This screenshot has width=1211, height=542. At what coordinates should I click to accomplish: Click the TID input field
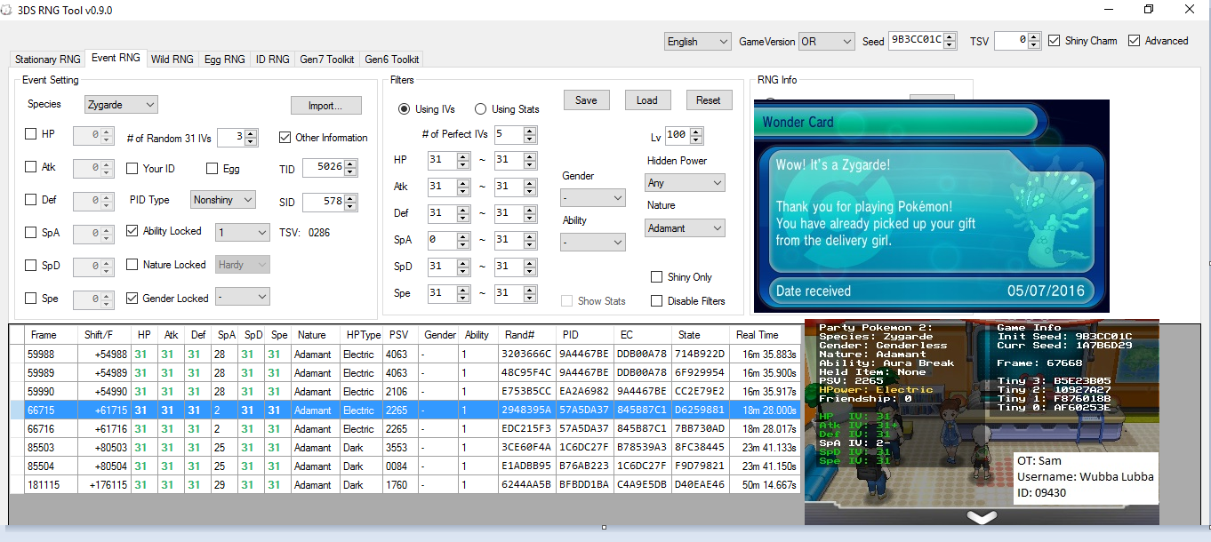[324, 168]
